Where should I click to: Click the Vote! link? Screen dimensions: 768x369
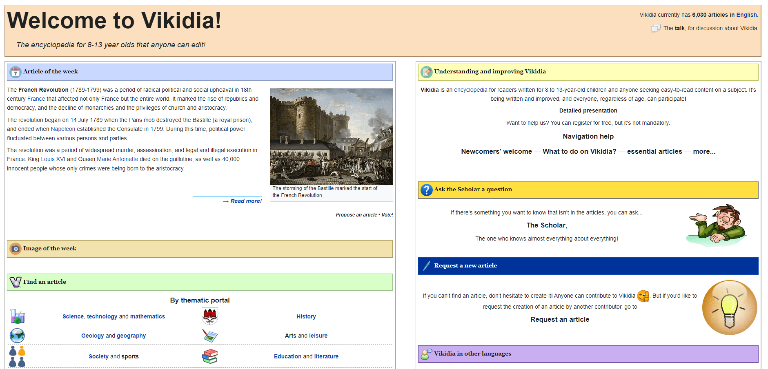[387, 215]
